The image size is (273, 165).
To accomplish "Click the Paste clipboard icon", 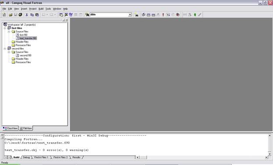I will [37, 15].
